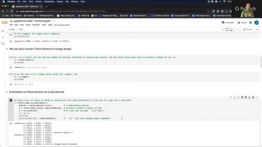Open the Comment panel
Screen dimensions: 262x147
click(x=228, y=23)
